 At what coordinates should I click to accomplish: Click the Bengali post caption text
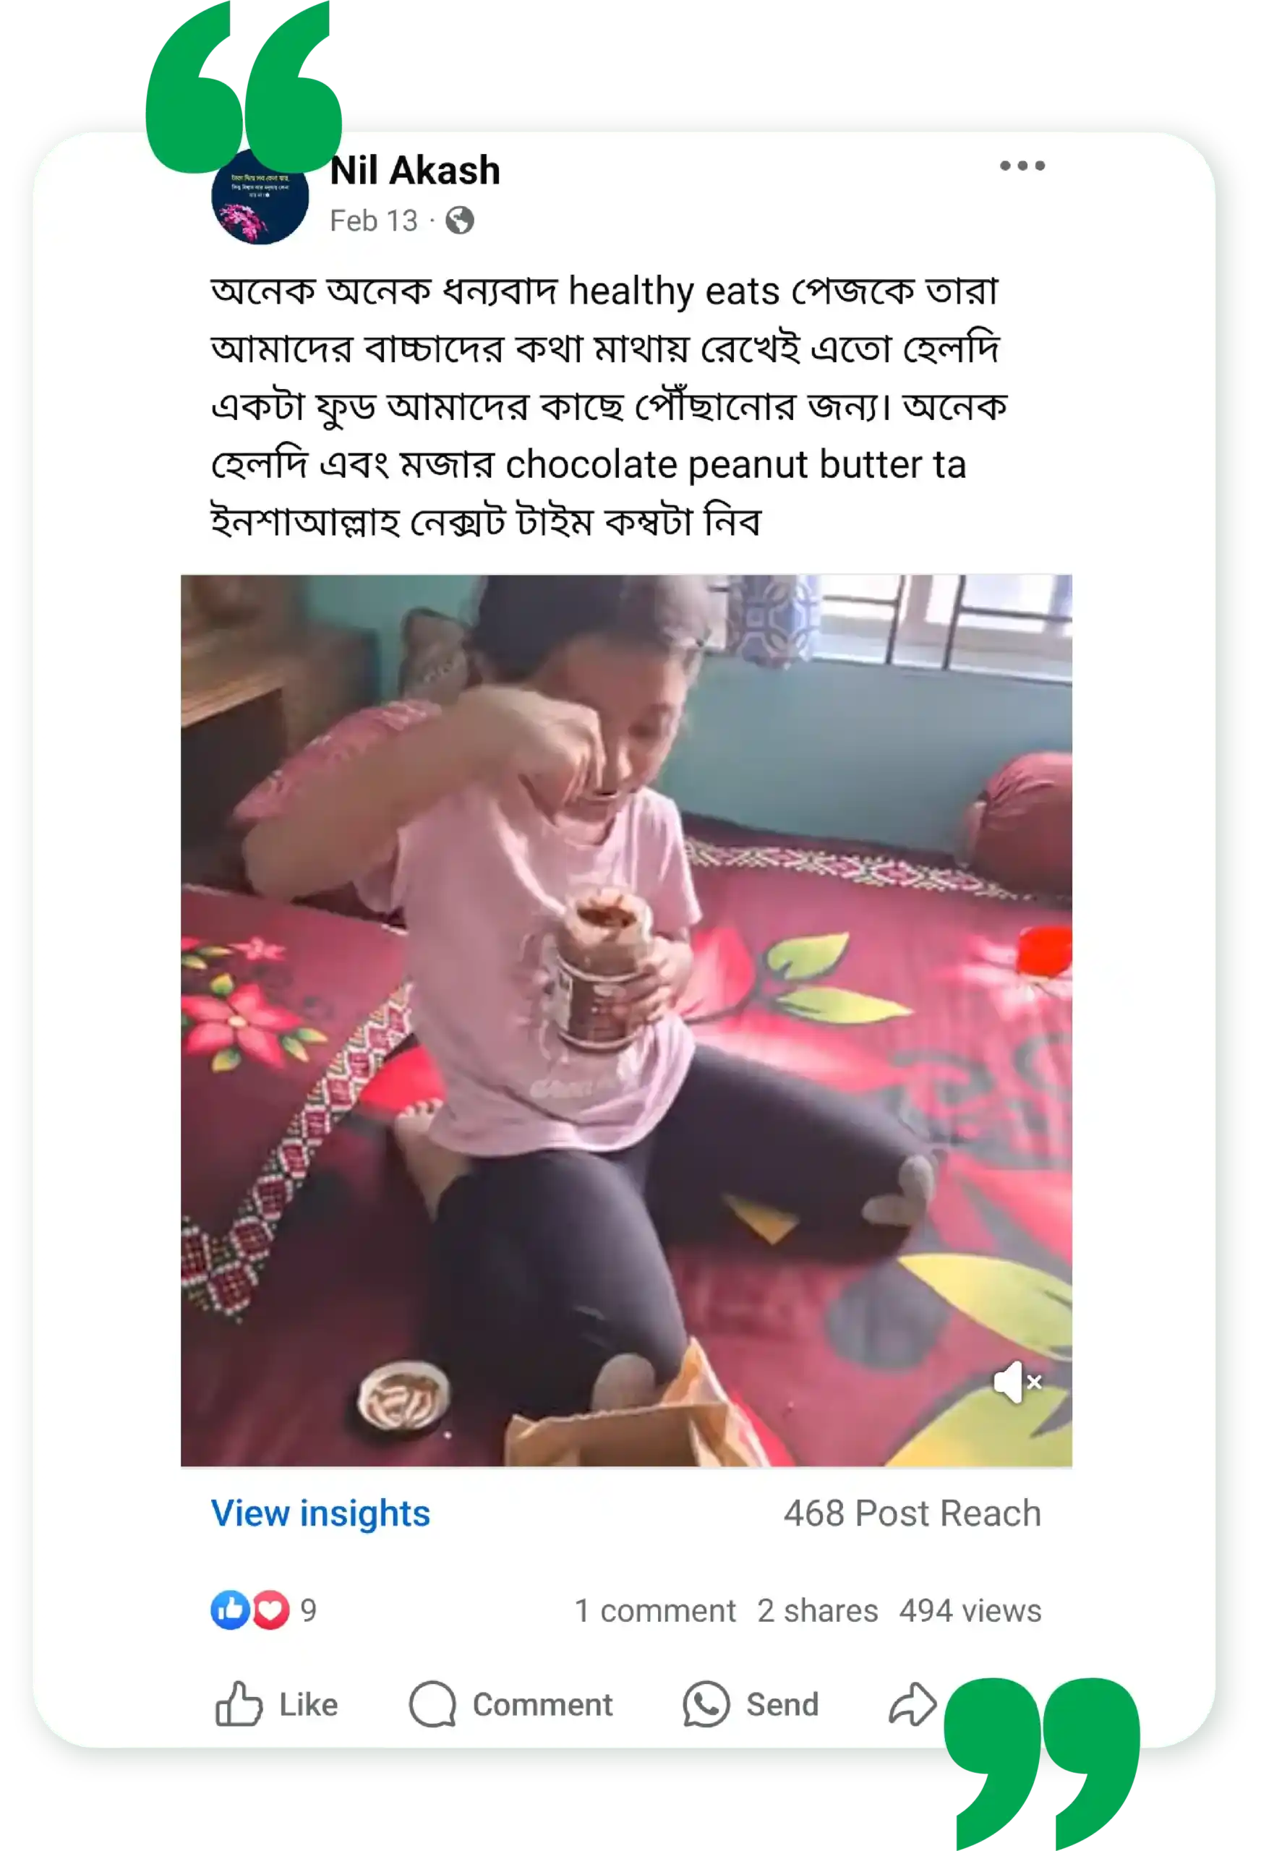tap(610, 406)
